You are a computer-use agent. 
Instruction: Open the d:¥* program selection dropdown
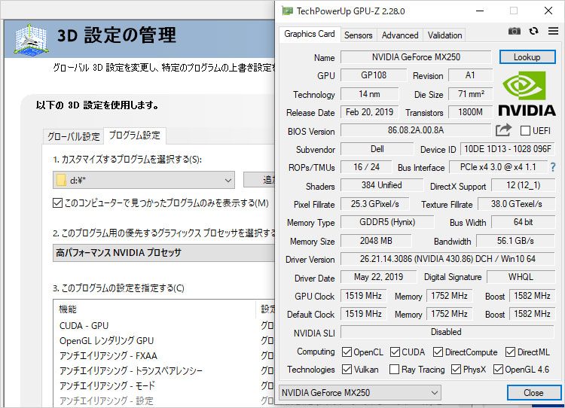point(144,180)
